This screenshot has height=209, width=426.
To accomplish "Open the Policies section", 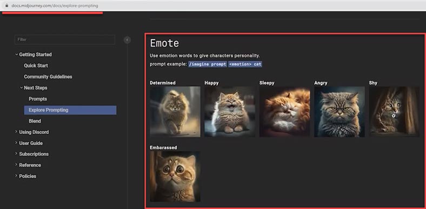I will click(x=28, y=176).
